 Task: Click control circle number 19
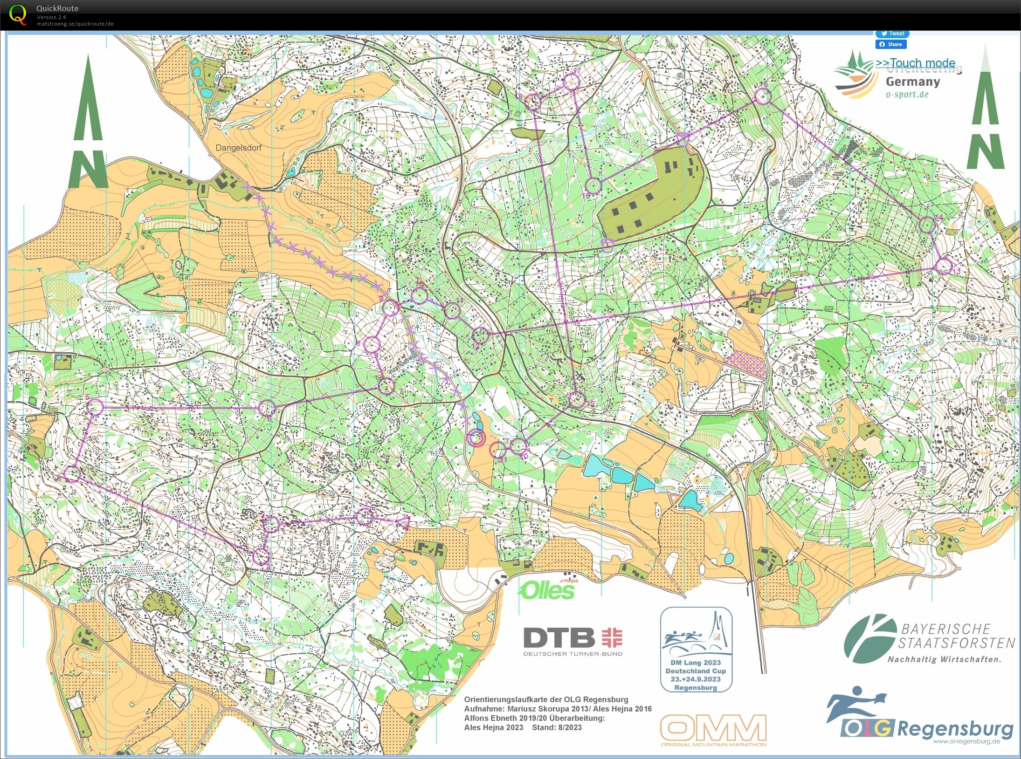(x=577, y=400)
